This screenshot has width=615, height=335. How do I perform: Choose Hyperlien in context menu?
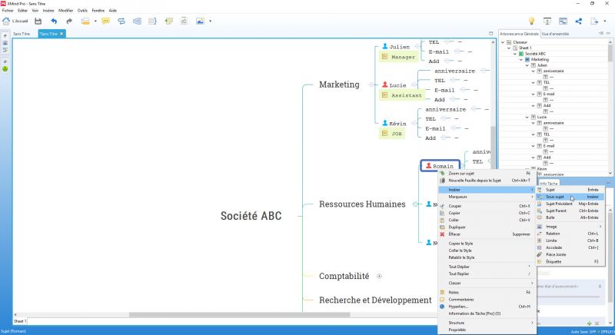tap(487, 307)
